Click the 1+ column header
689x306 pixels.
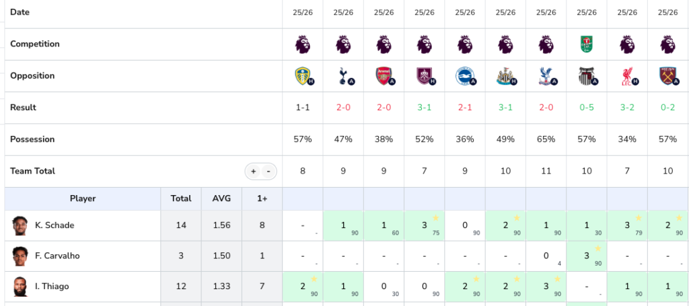click(x=261, y=198)
